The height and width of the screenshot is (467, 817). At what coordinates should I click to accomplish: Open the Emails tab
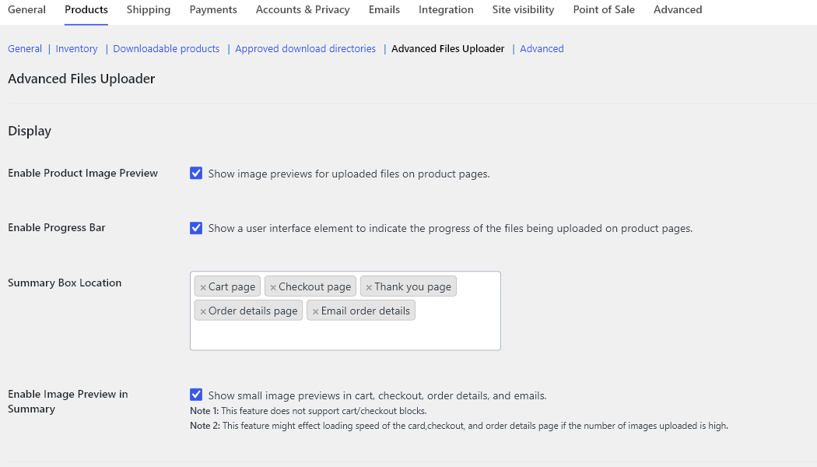click(384, 10)
